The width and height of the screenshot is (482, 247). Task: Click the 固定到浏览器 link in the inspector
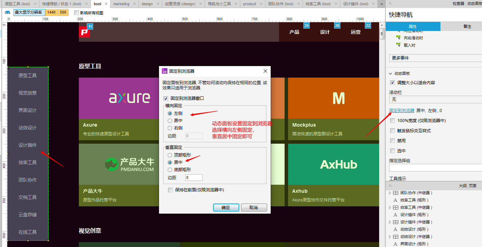(x=402, y=110)
